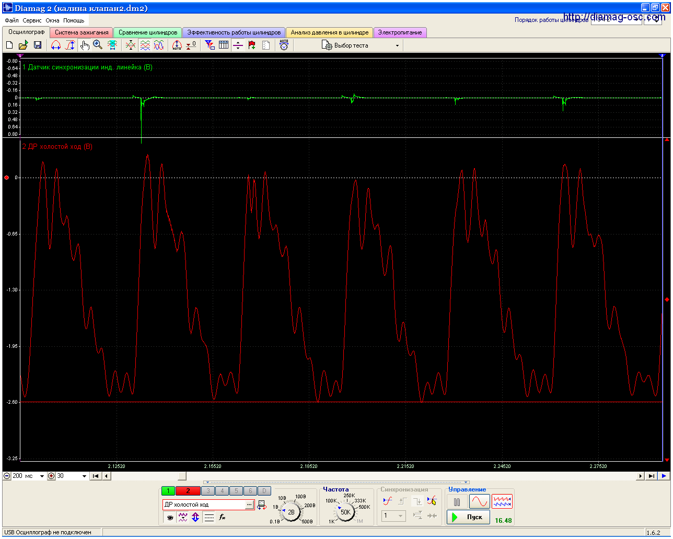Select the horizontal stretch tool icon
This screenshot has width=673, height=539.
[56, 45]
